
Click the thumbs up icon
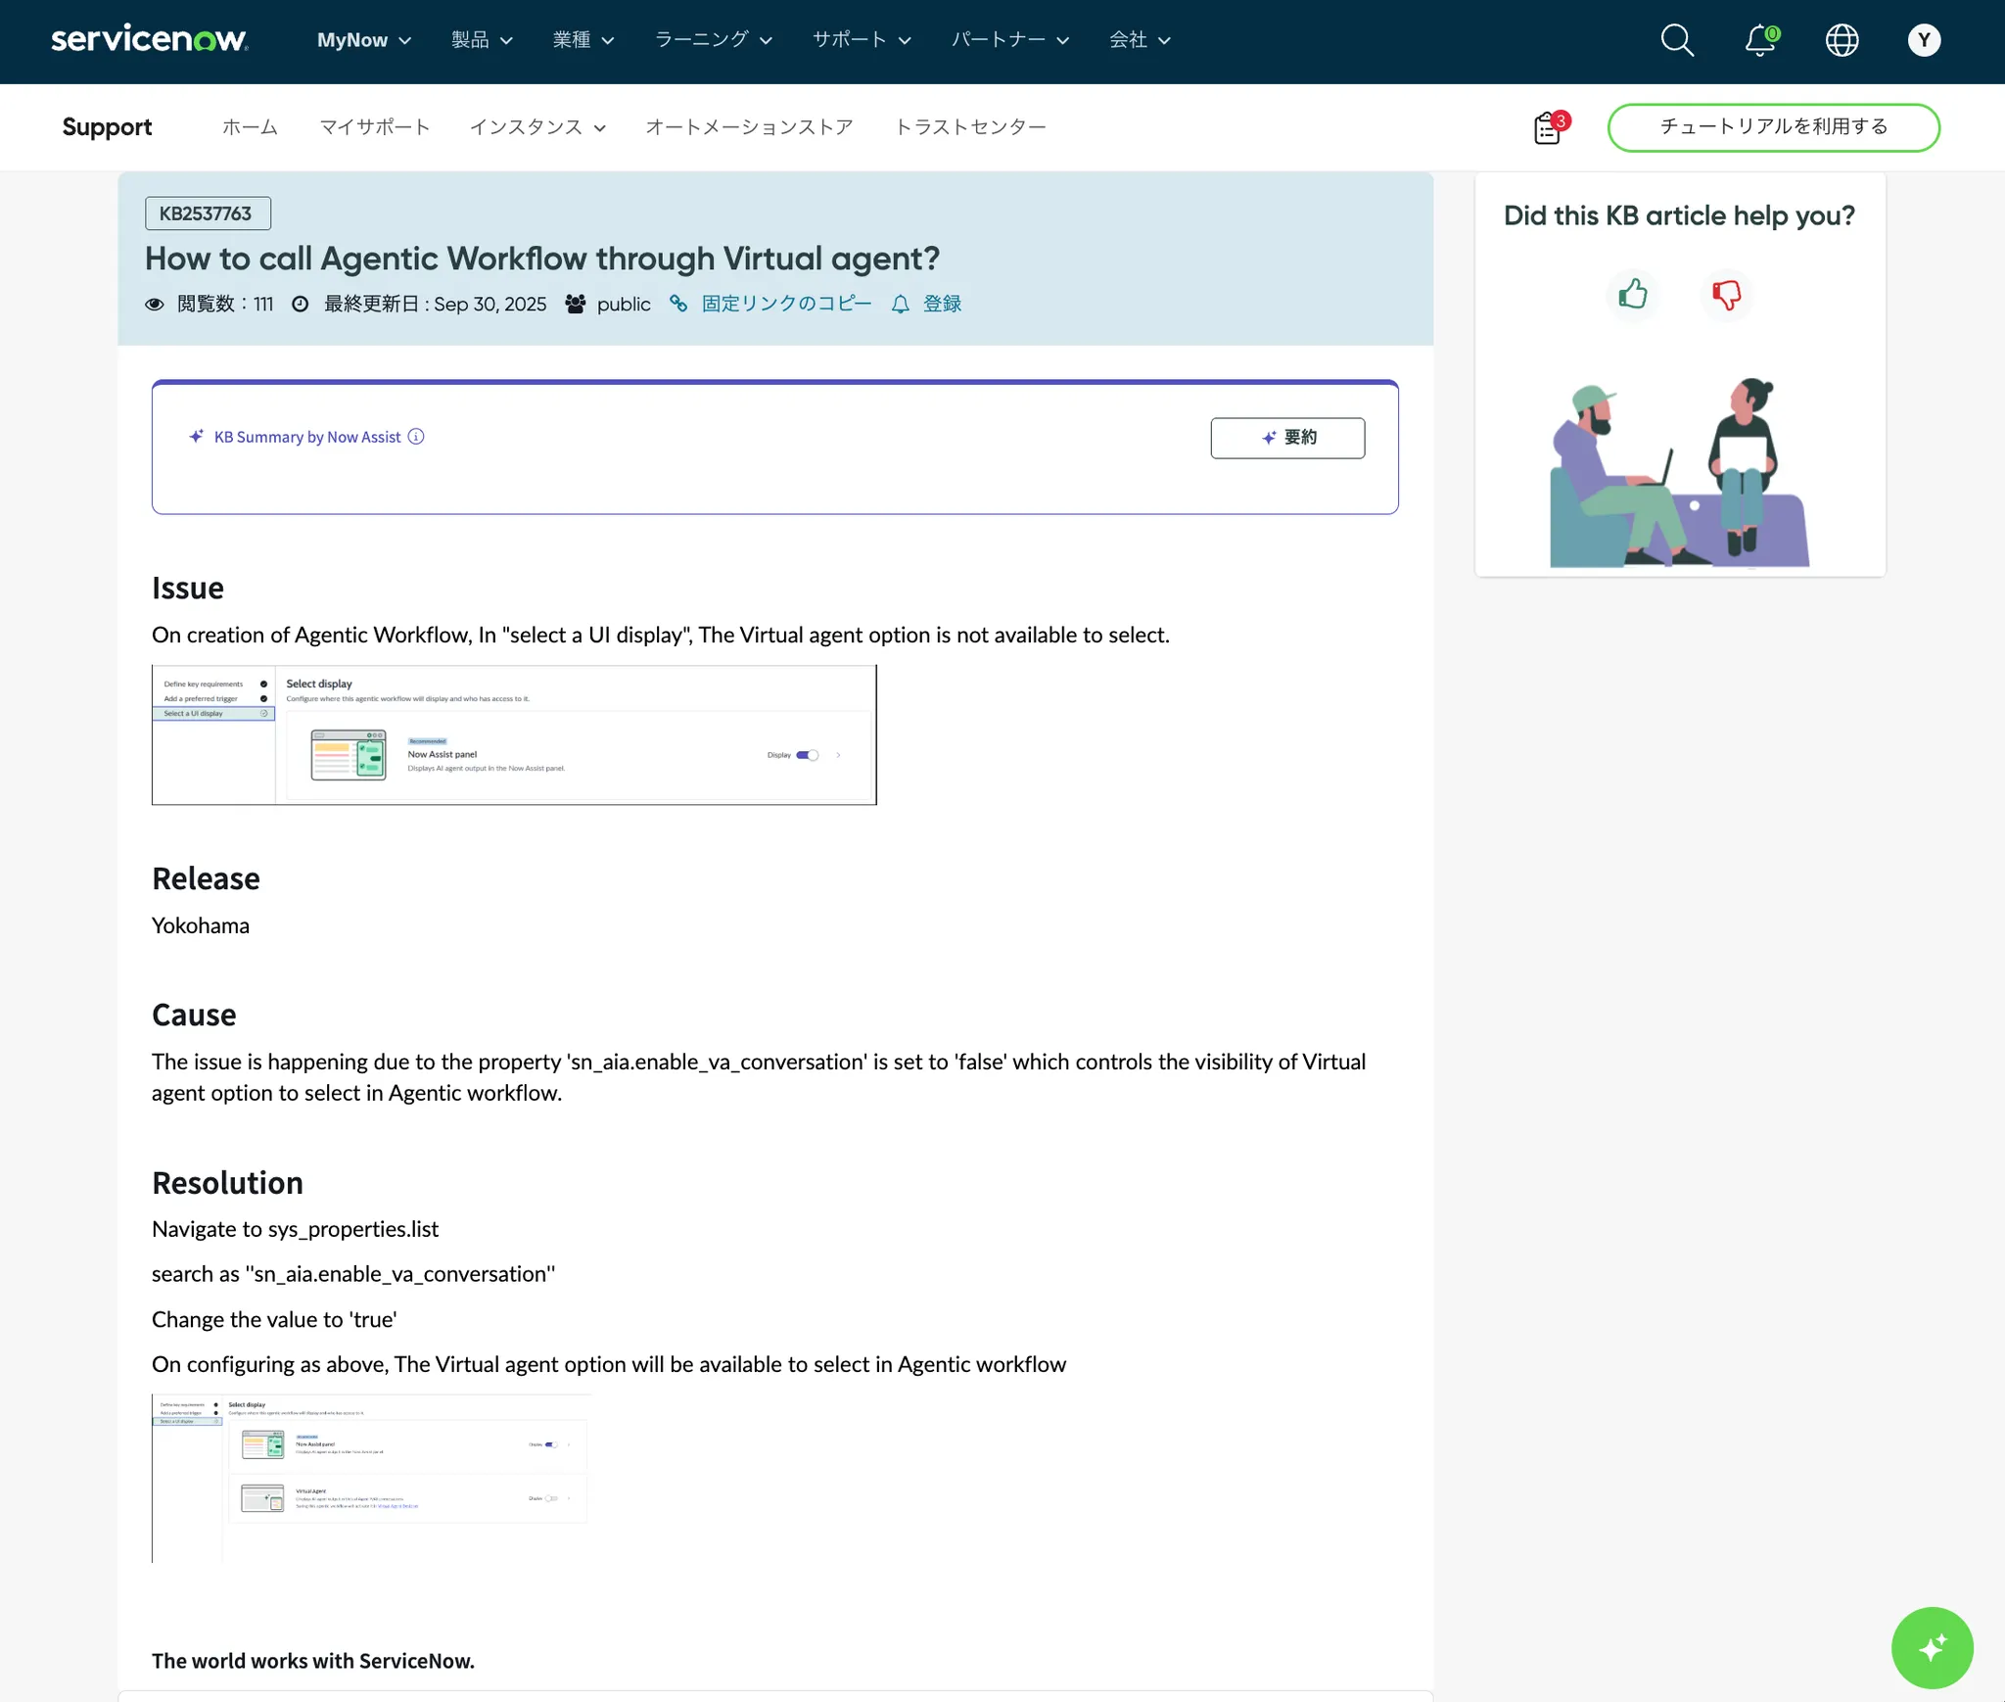(x=1633, y=294)
